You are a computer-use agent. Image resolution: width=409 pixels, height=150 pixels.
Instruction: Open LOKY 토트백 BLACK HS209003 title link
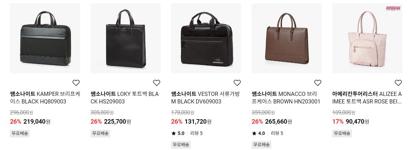(x=125, y=98)
